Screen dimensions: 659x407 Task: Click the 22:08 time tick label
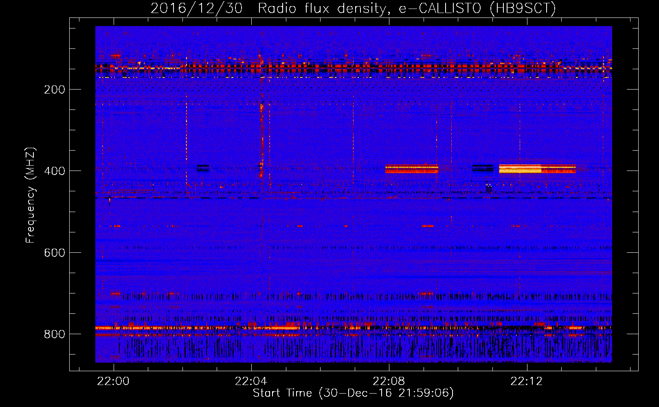(x=389, y=381)
